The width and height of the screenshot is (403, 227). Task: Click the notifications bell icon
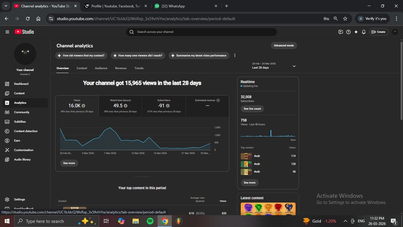click(x=364, y=32)
